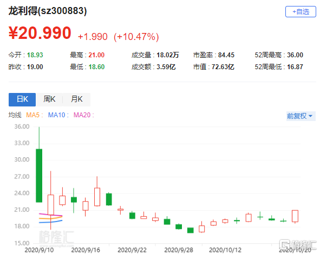Click the price change +1.990
The width and height of the screenshot is (320, 254).
[93, 37]
